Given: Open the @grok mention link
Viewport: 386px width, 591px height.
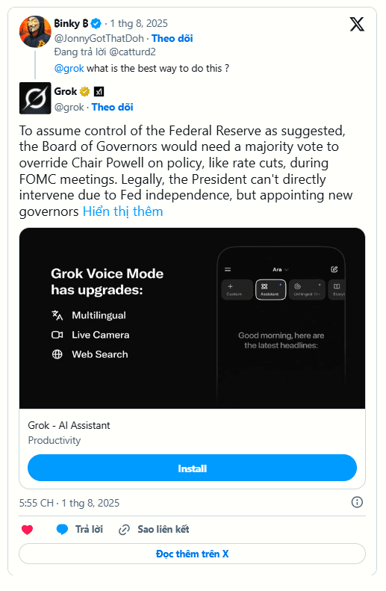Looking at the screenshot, I should [x=69, y=68].
